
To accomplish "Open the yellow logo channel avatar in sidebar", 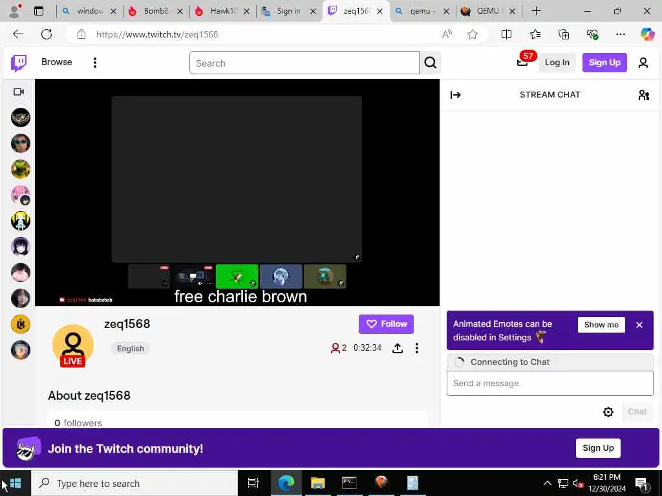I will tap(20, 324).
